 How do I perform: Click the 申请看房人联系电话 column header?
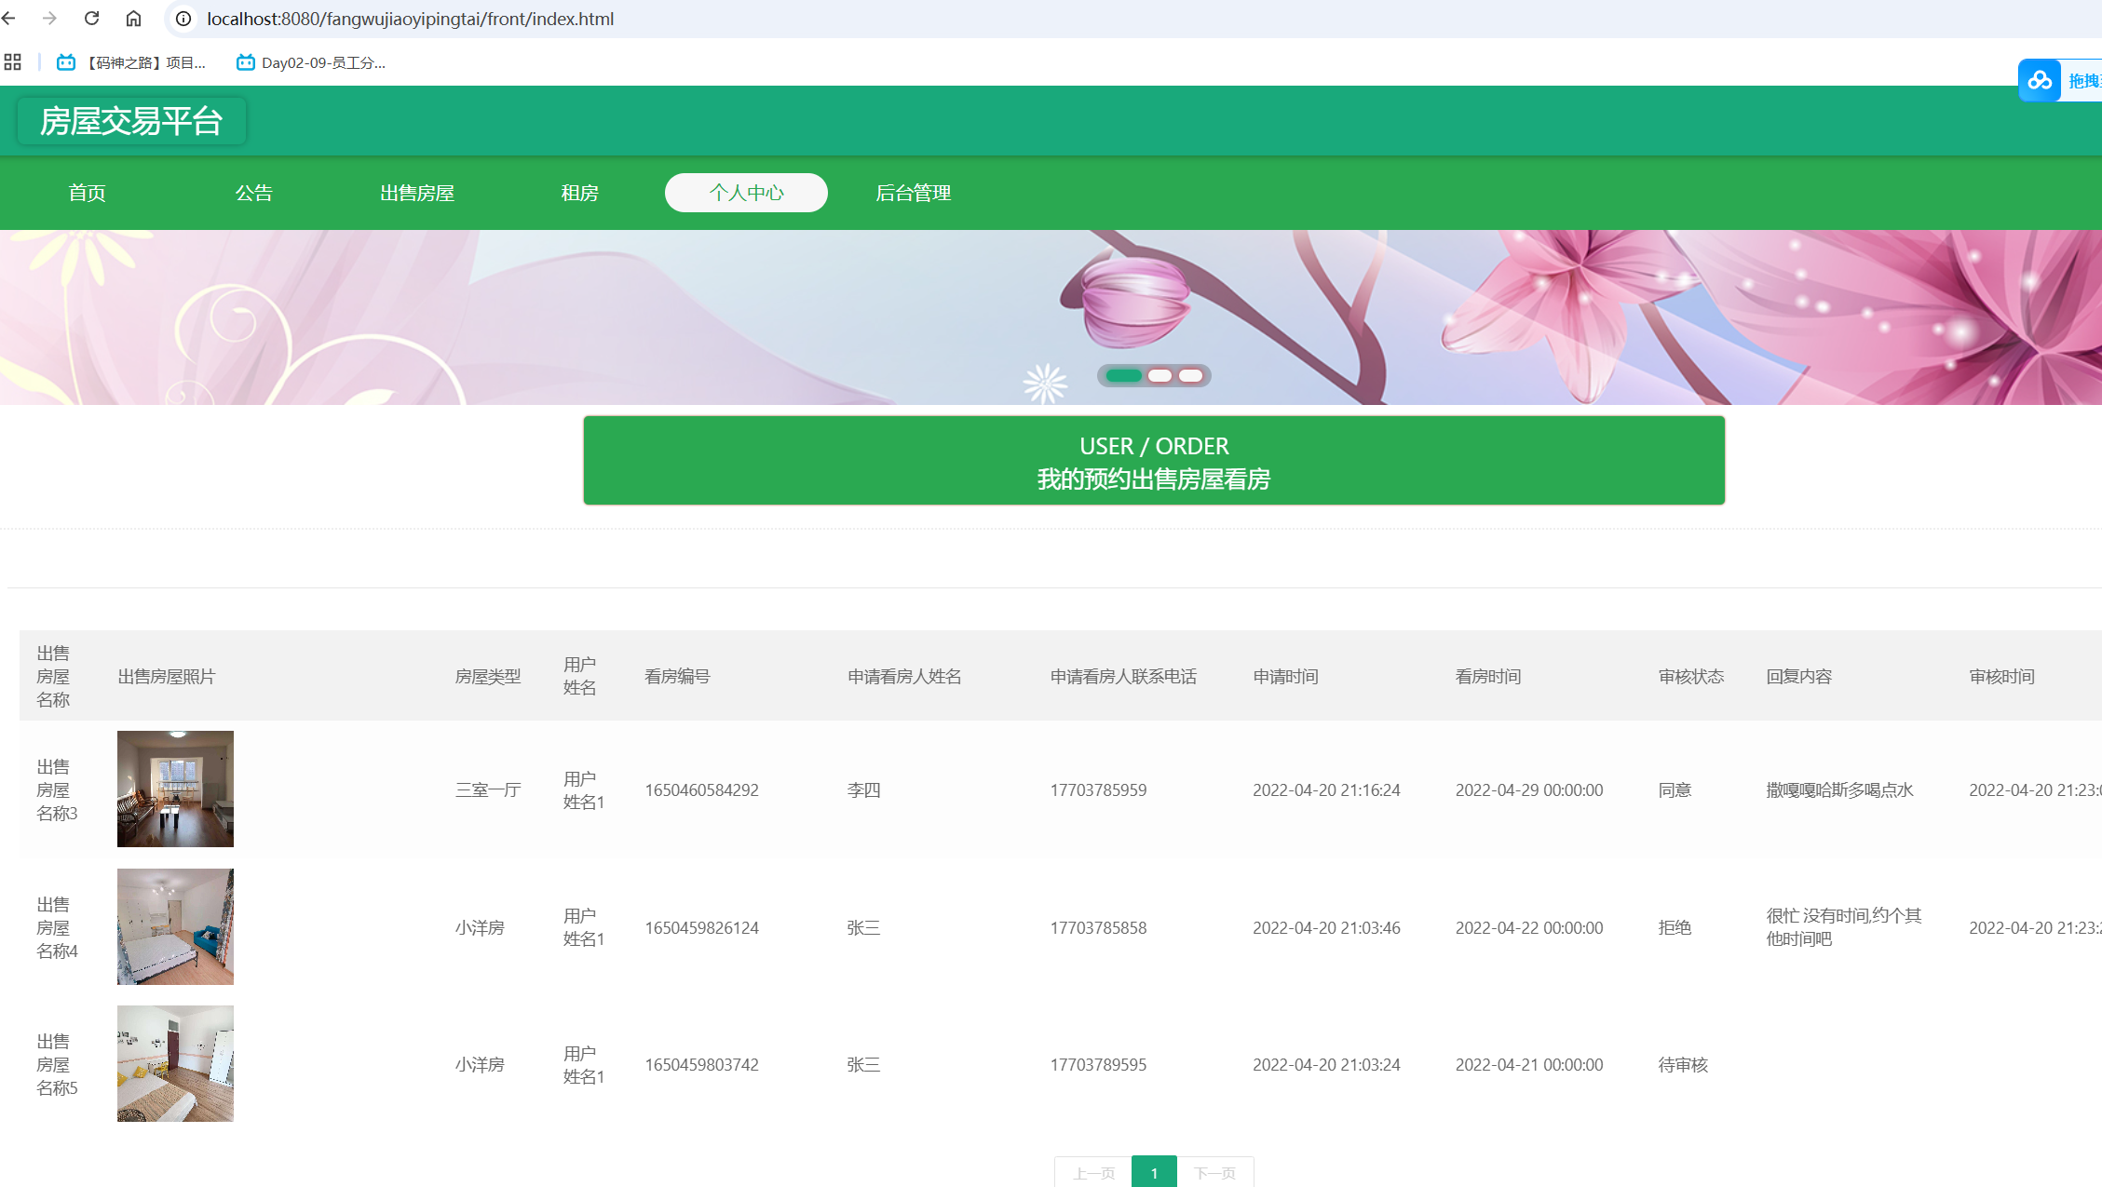click(1123, 677)
